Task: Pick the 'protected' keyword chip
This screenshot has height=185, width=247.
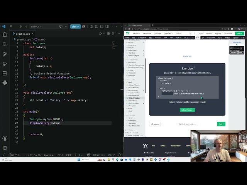Action: (195, 102)
